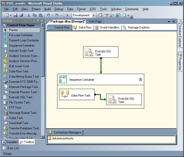
Task: Open the Community menu
Action: coord(132,9)
